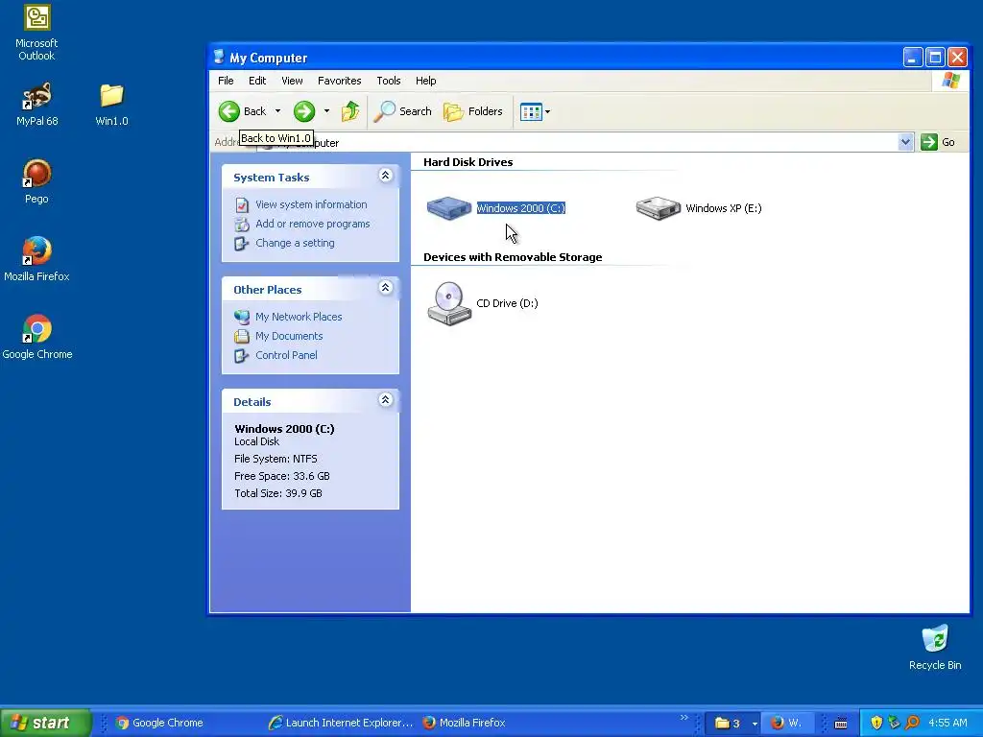
Task: Open the Edit menu
Action: [257, 81]
